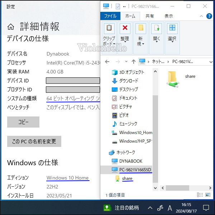Click horizontal scrollbar right arrow in file view

pos(210,188)
